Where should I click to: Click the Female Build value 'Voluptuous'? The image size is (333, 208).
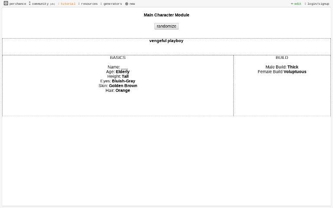pyautogui.click(x=294, y=72)
